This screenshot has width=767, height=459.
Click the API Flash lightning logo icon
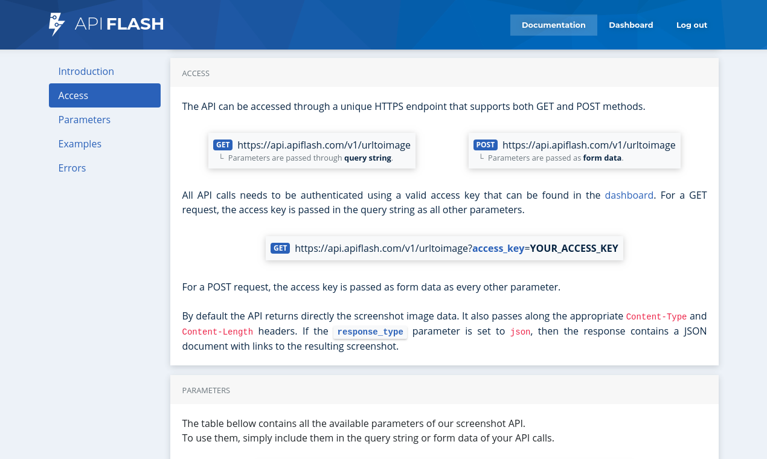click(x=57, y=25)
